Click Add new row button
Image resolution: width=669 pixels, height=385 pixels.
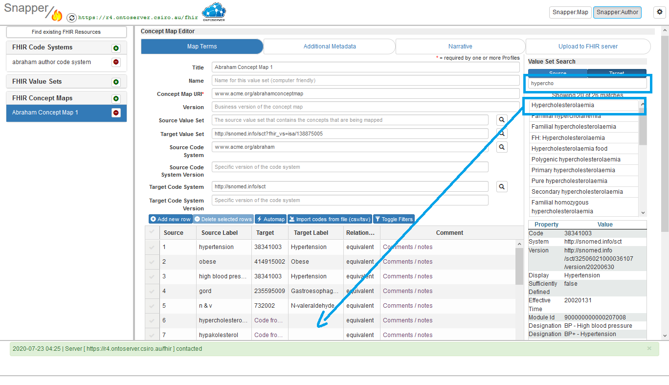[171, 219]
